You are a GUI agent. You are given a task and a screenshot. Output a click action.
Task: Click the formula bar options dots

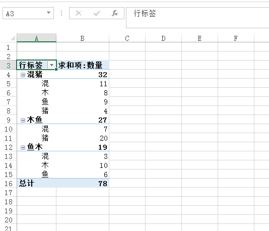tap(61, 13)
